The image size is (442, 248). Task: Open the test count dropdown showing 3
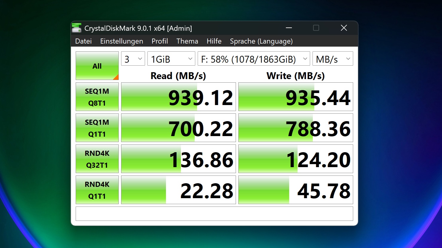click(133, 59)
